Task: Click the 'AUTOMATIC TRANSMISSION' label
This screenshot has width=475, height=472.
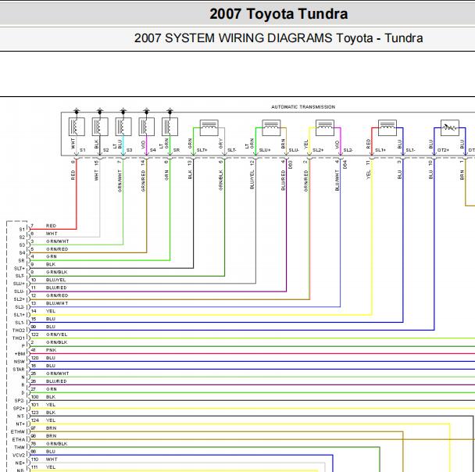Action: point(303,107)
